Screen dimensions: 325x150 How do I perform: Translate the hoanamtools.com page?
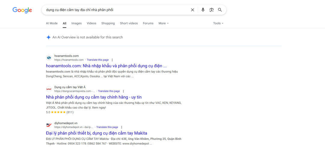97,60
